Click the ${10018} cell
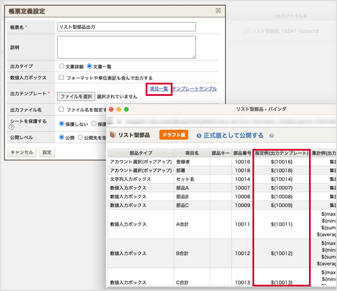This screenshot has width=337, height=291. pos(282,171)
